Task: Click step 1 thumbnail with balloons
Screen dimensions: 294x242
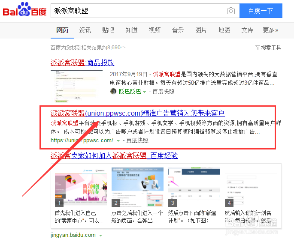Action: point(81,187)
